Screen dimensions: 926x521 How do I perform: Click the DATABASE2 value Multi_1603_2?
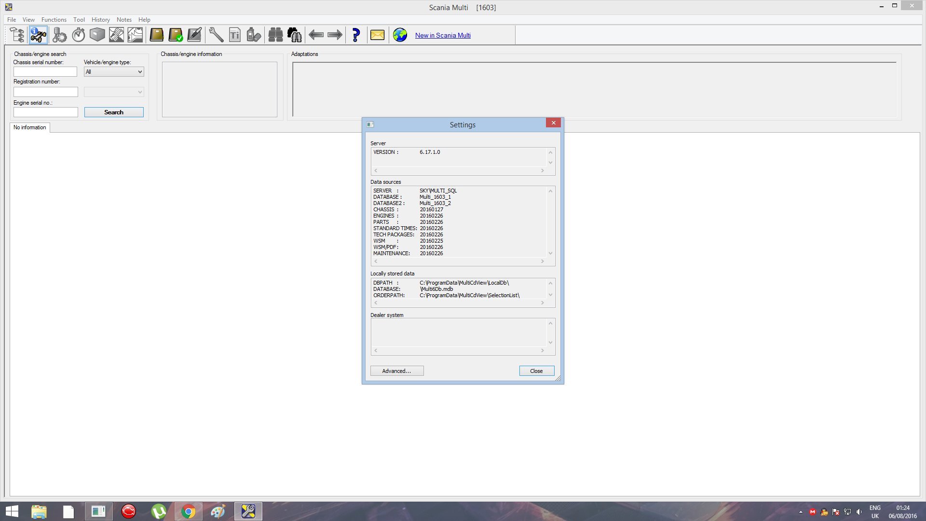(x=435, y=204)
